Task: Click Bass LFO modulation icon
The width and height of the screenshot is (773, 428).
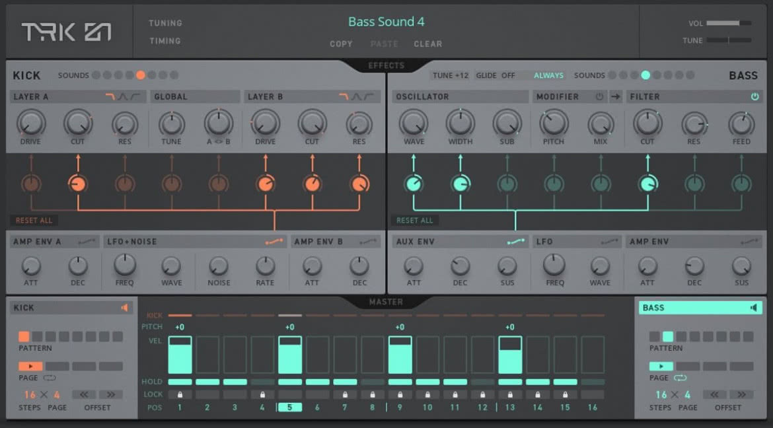Action: tap(610, 242)
